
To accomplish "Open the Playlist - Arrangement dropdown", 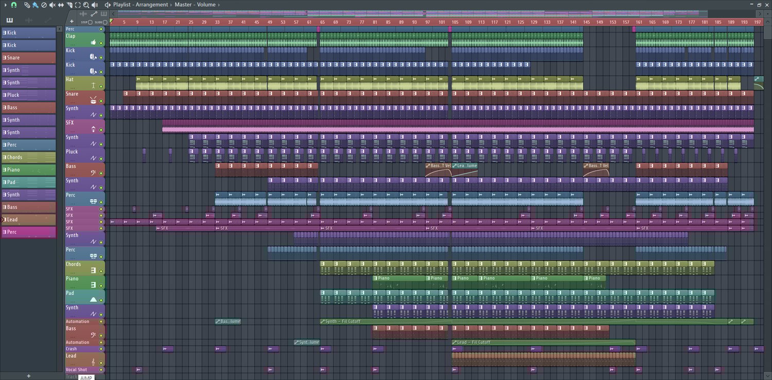I will point(141,5).
